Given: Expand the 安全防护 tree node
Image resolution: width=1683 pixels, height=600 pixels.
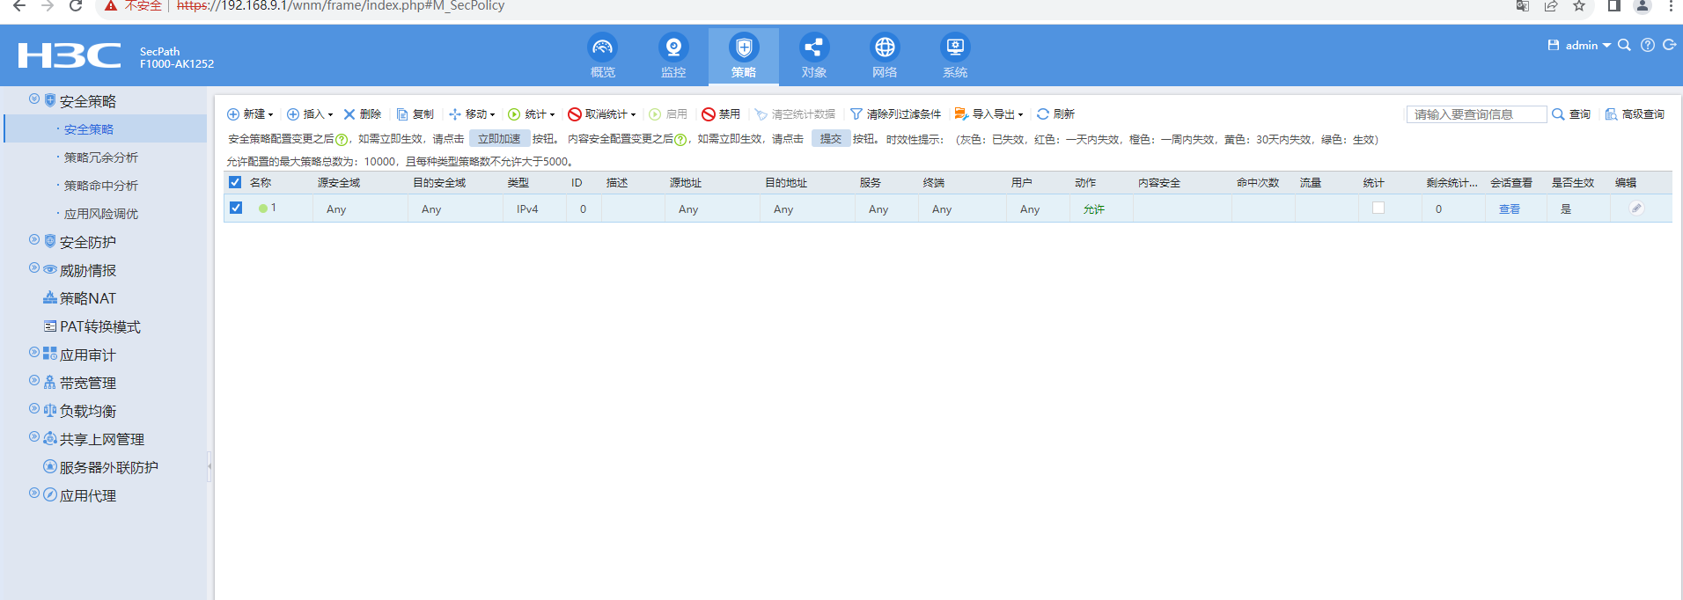Looking at the screenshot, I should [34, 240].
